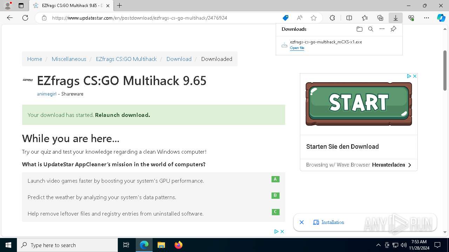The width and height of the screenshot is (449, 252).
Task: Add page to favorites star icon
Action: [314, 18]
